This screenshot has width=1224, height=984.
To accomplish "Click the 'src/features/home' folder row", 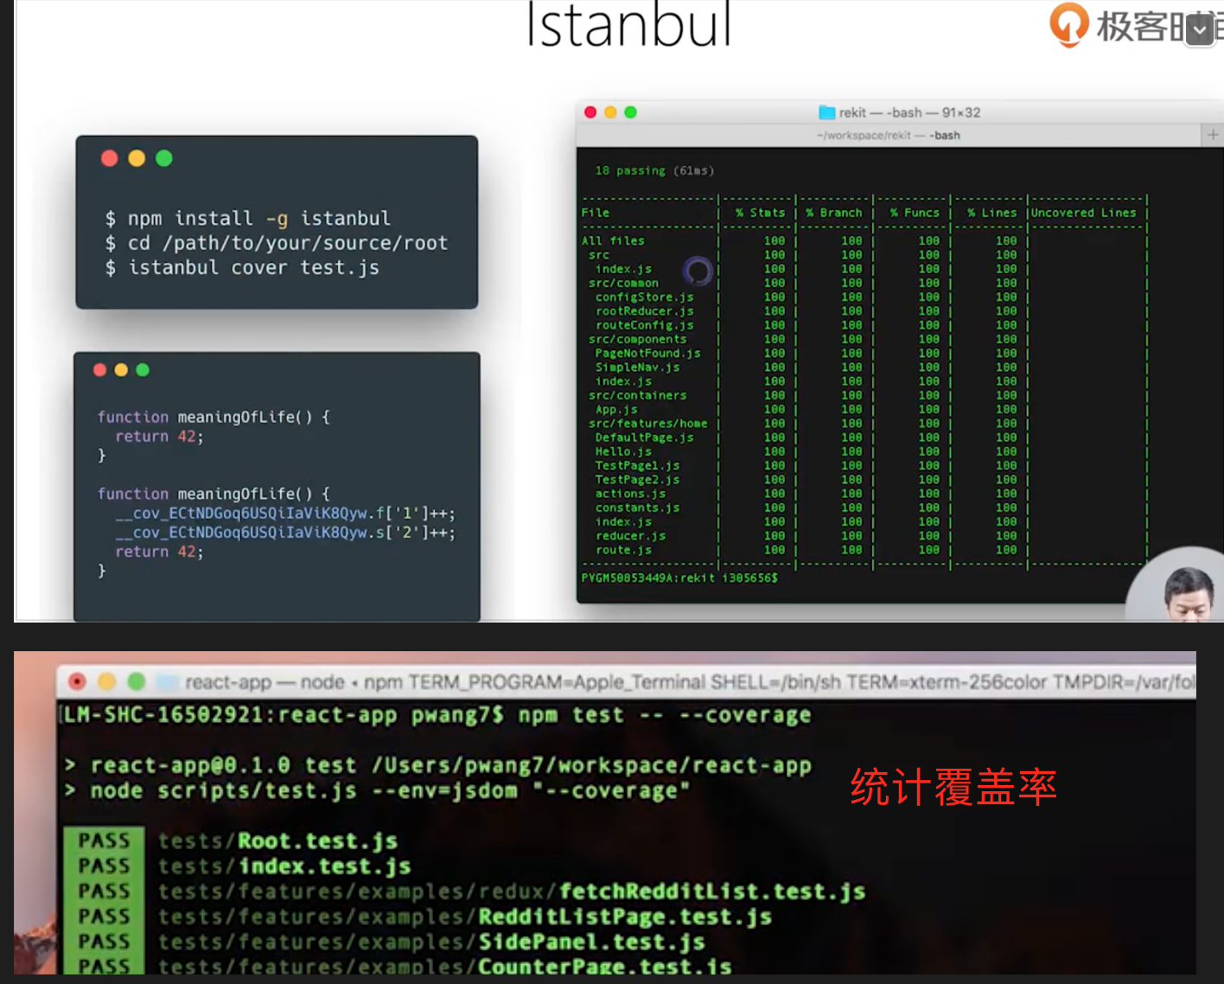I will point(648,424).
